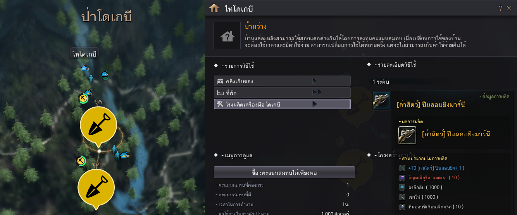Click the upper yellow shovel digging node

click(98, 125)
